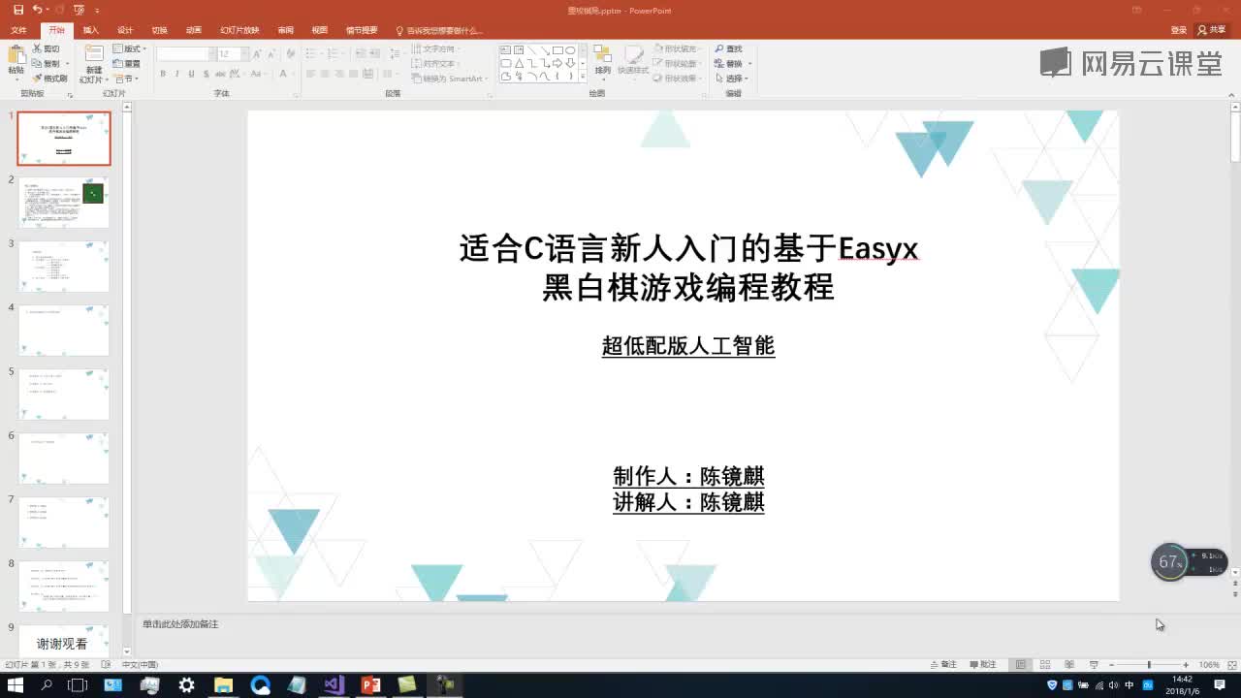The image size is (1241, 698).
Task: Switch to reading view in status bar
Action: pos(1069,665)
